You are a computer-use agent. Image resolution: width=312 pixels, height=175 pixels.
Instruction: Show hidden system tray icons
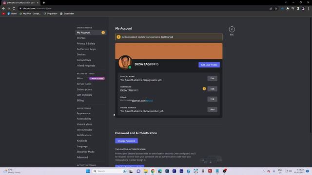click(x=263, y=171)
